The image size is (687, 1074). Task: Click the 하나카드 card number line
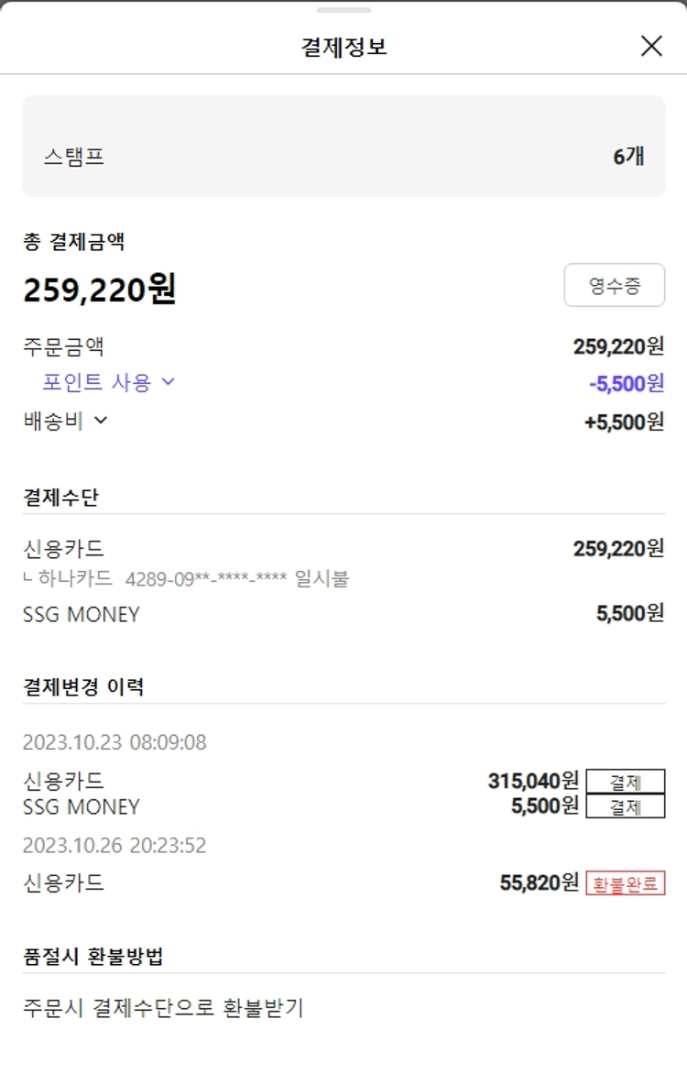coord(191,579)
